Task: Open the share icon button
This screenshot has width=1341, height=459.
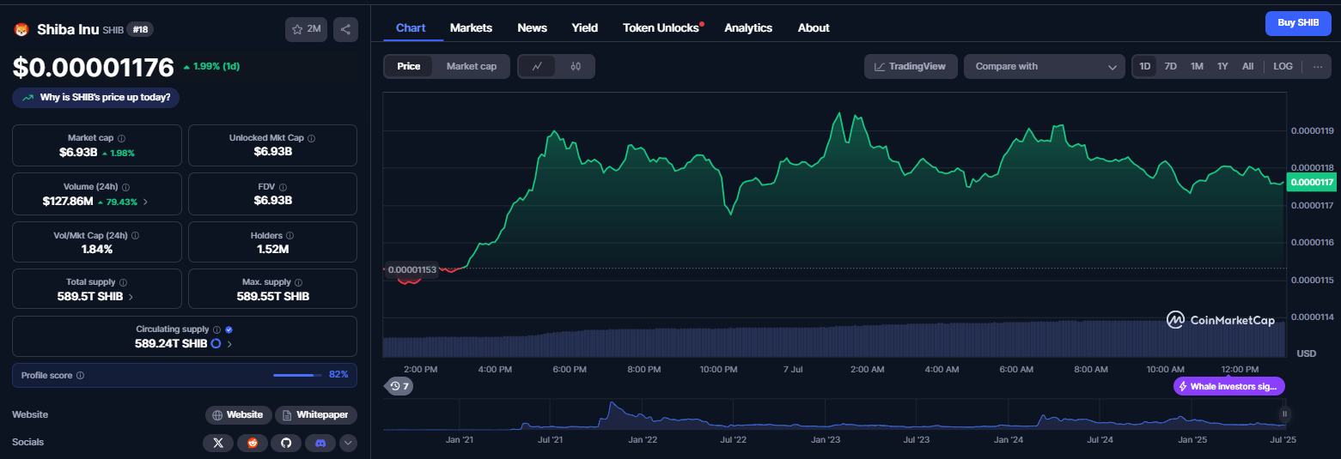Action: click(x=345, y=29)
